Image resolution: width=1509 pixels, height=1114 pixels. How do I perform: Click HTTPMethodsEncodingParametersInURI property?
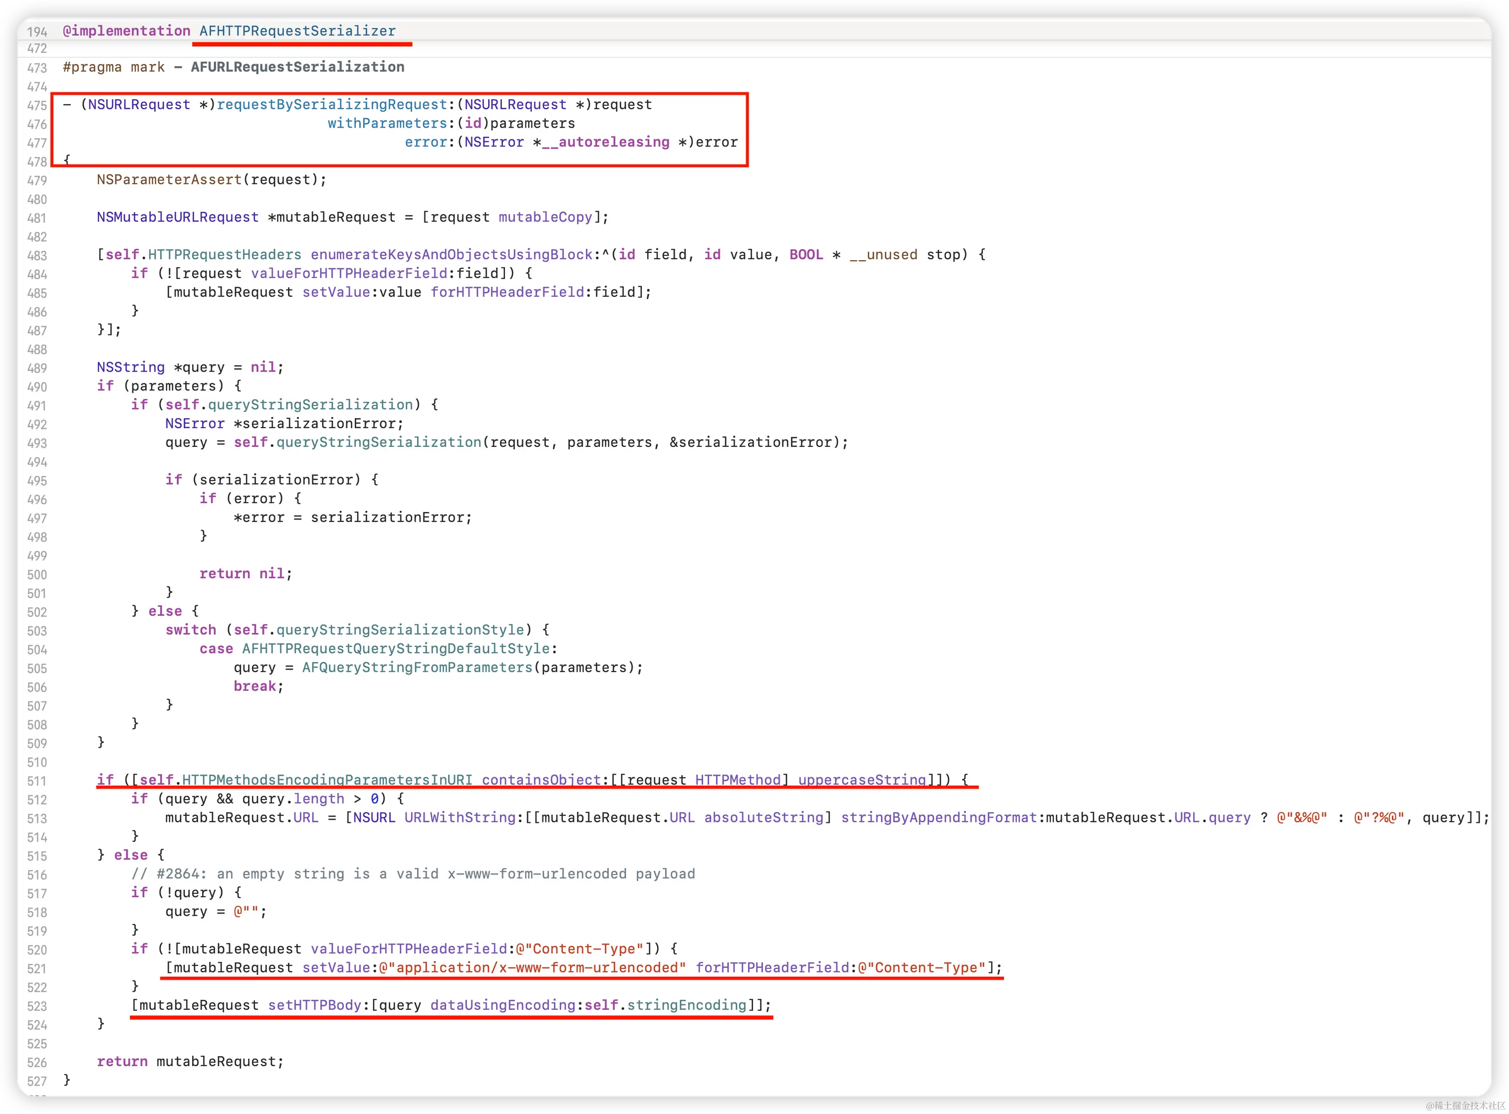pos(327,780)
